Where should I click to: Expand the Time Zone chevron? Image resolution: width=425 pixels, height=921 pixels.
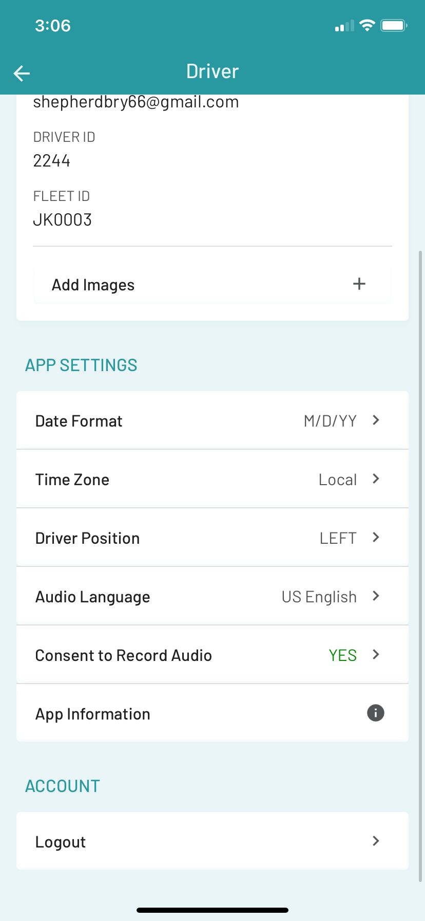tap(376, 478)
